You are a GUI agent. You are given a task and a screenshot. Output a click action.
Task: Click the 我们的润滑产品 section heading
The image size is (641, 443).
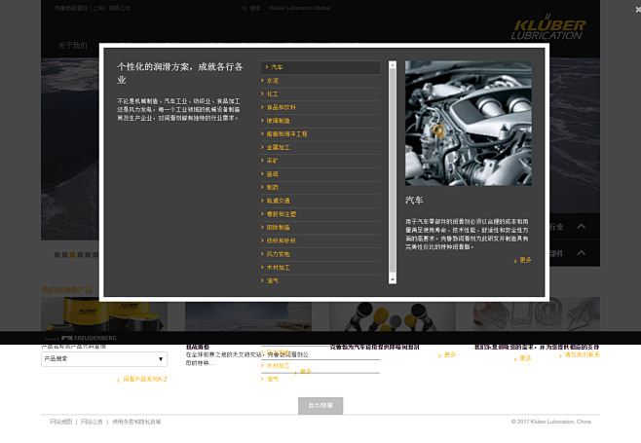pos(67,290)
